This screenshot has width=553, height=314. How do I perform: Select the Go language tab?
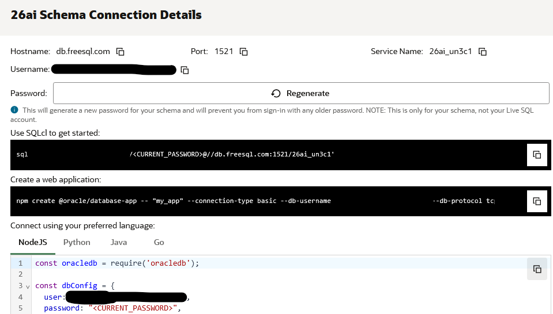coord(159,242)
